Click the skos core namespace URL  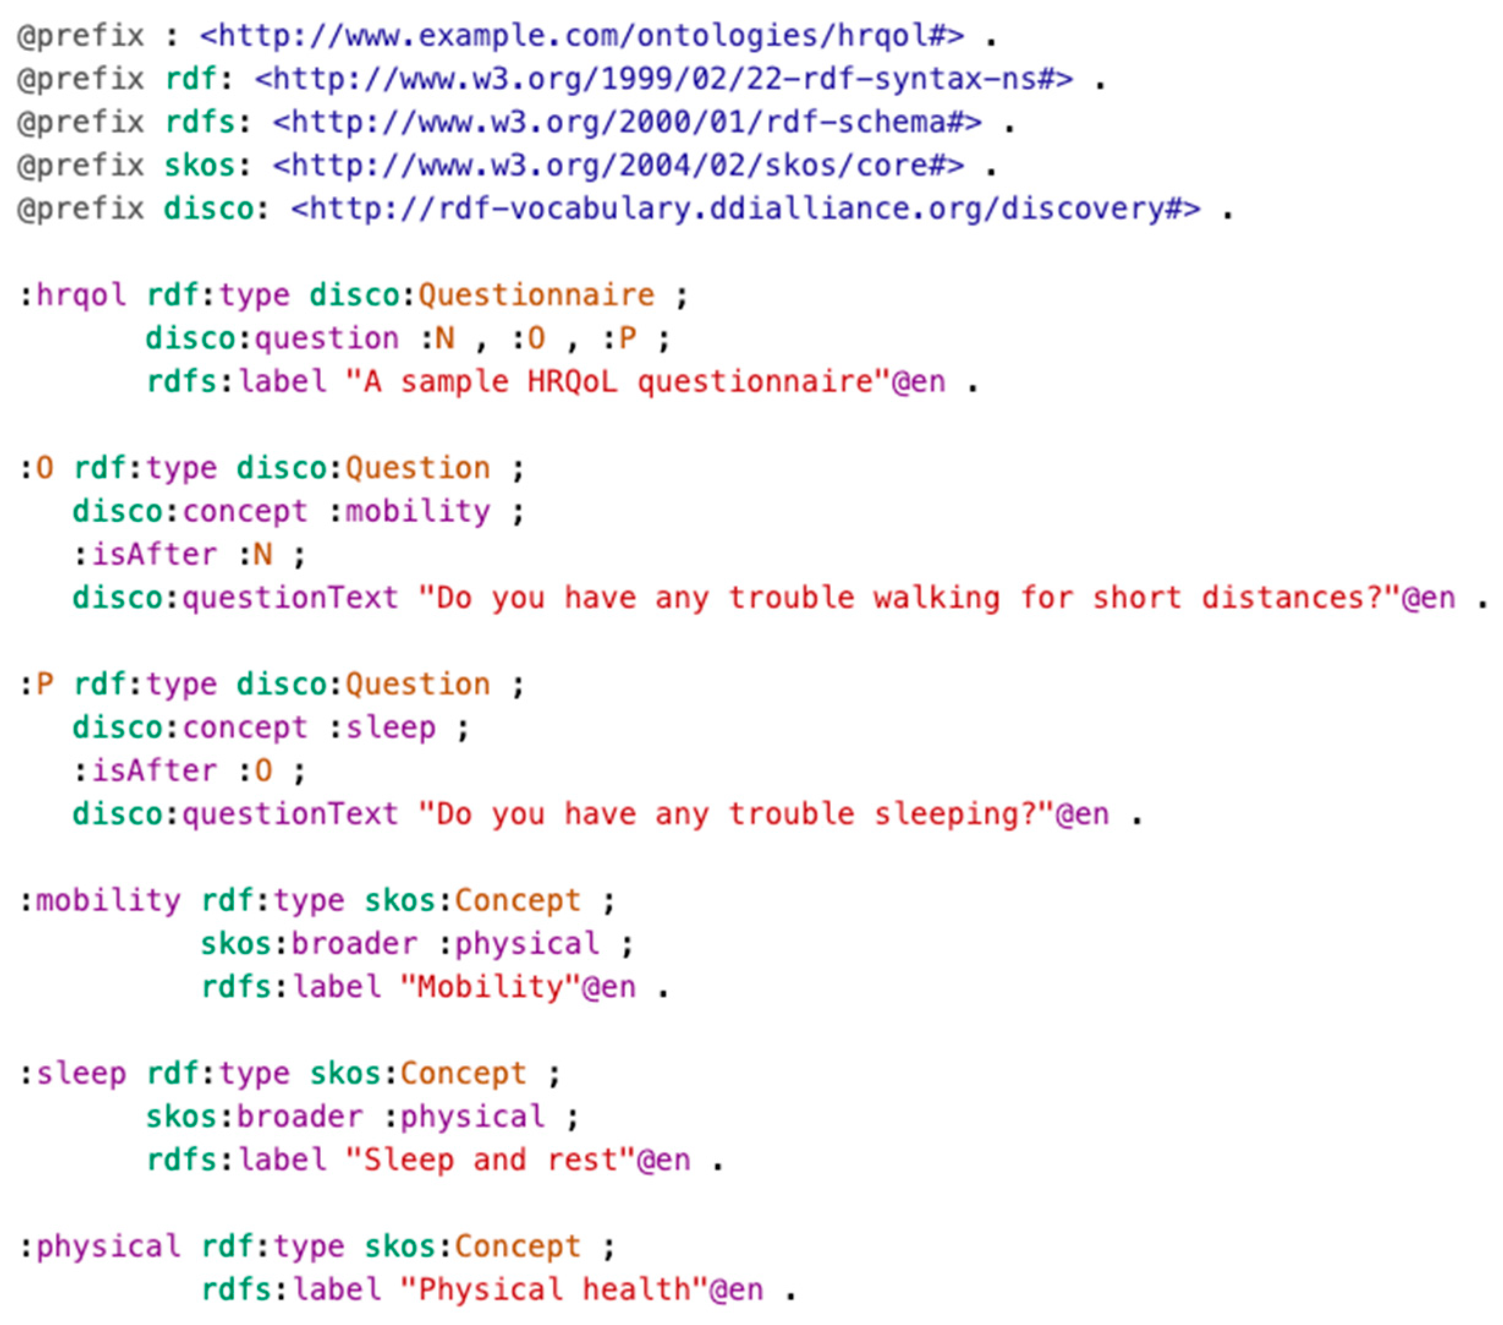coord(618,166)
